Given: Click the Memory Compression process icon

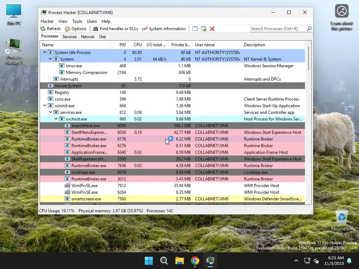Looking at the screenshot, I should coord(62,72).
